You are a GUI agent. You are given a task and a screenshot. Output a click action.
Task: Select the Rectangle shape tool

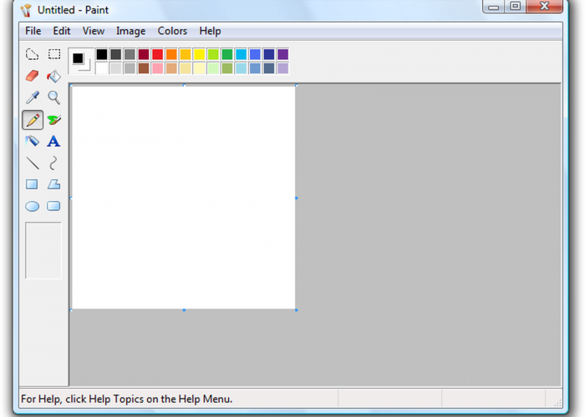(x=32, y=184)
